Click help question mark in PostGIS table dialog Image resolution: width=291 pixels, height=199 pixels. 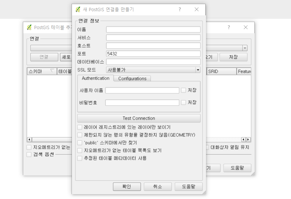[x=228, y=27]
